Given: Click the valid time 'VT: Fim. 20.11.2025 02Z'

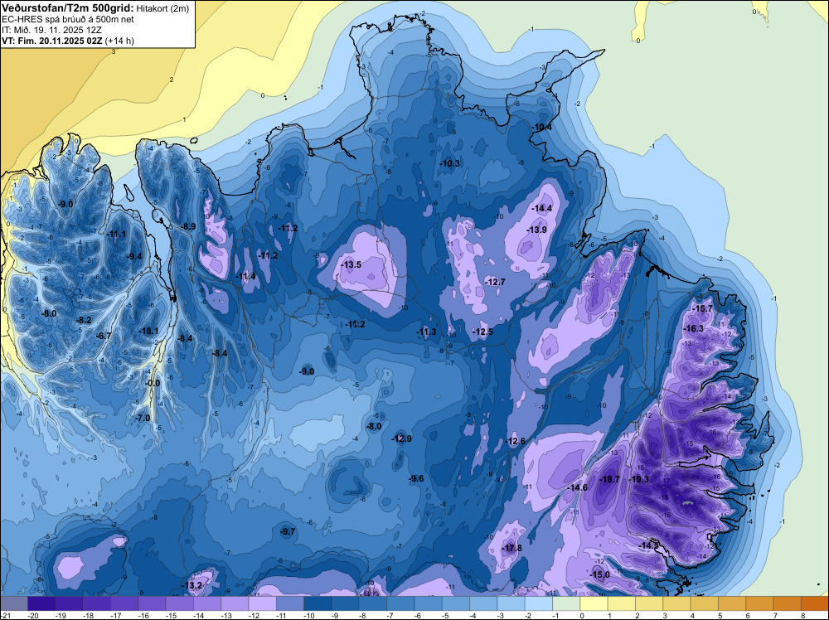Looking at the screenshot, I should pyautogui.click(x=52, y=41).
